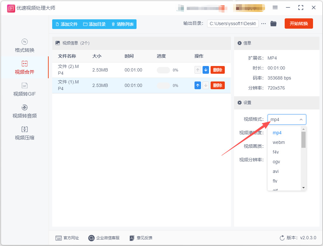Choose avi in the format list

pos(276,171)
